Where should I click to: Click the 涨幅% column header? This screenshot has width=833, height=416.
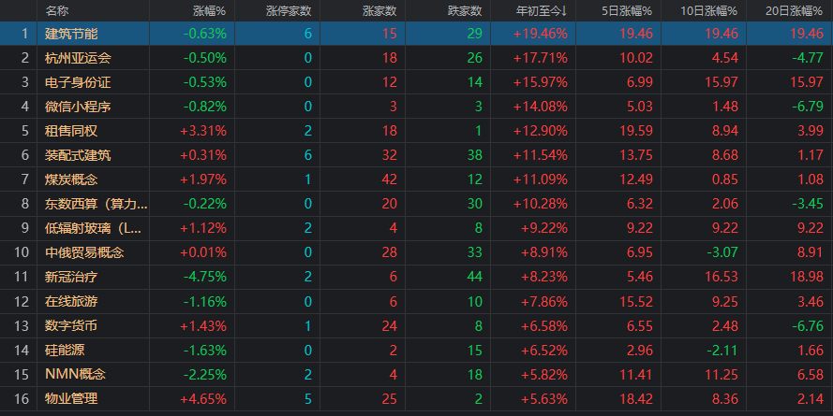point(209,10)
